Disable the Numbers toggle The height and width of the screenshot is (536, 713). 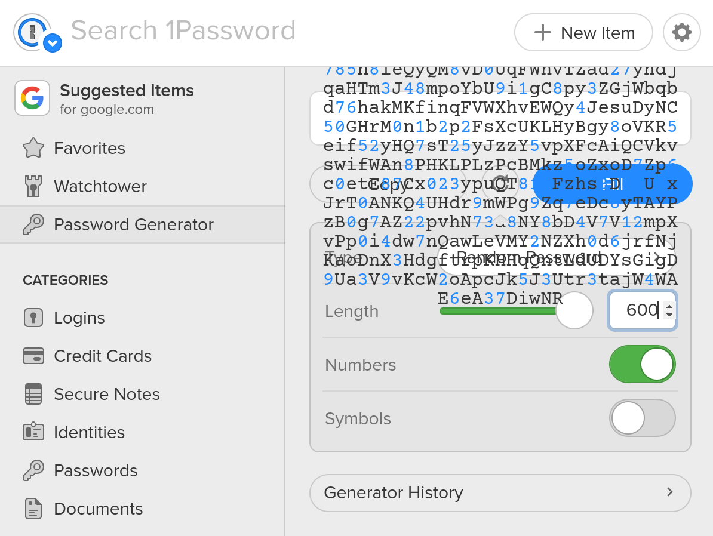point(642,364)
